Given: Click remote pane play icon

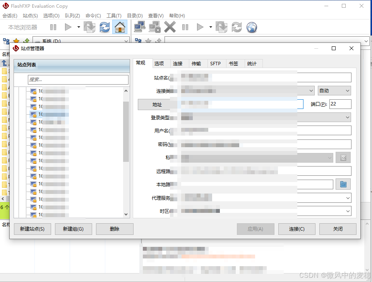Looking at the screenshot, I should point(200,27).
